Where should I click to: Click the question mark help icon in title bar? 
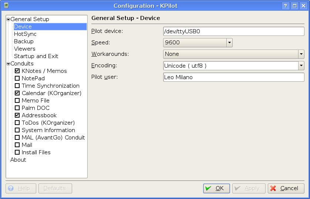click(285, 6)
